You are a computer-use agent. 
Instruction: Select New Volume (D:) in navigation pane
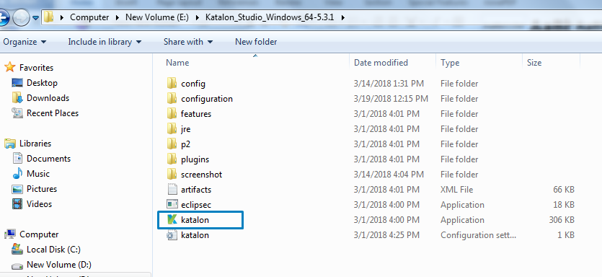[x=59, y=265]
